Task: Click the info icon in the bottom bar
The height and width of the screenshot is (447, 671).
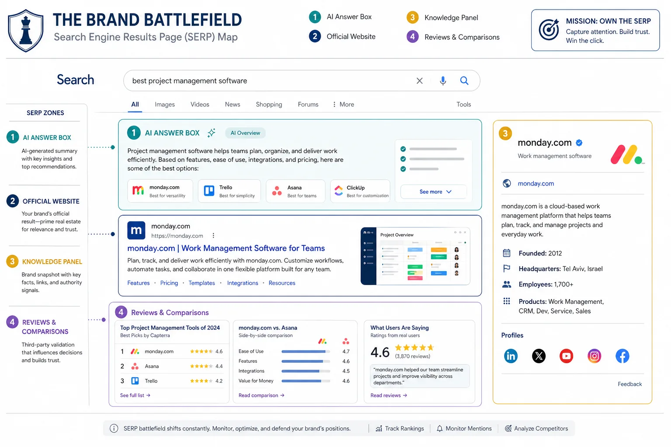Action: 114,429
